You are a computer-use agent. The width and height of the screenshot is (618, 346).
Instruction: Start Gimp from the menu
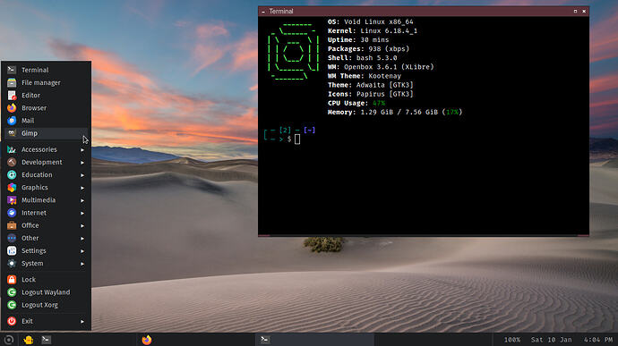tap(46, 133)
